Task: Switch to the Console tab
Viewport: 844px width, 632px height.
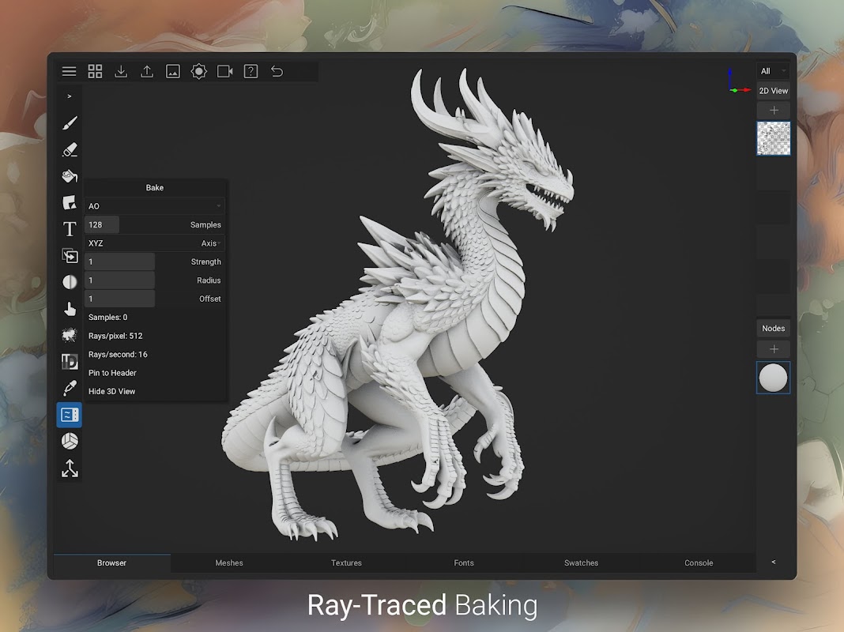Action: point(699,562)
